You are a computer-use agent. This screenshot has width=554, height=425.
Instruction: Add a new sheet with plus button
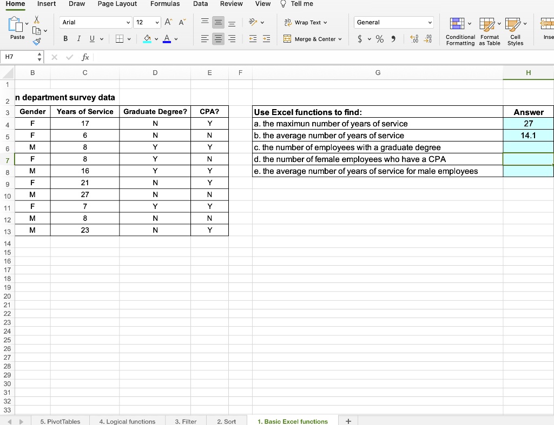pyautogui.click(x=348, y=421)
